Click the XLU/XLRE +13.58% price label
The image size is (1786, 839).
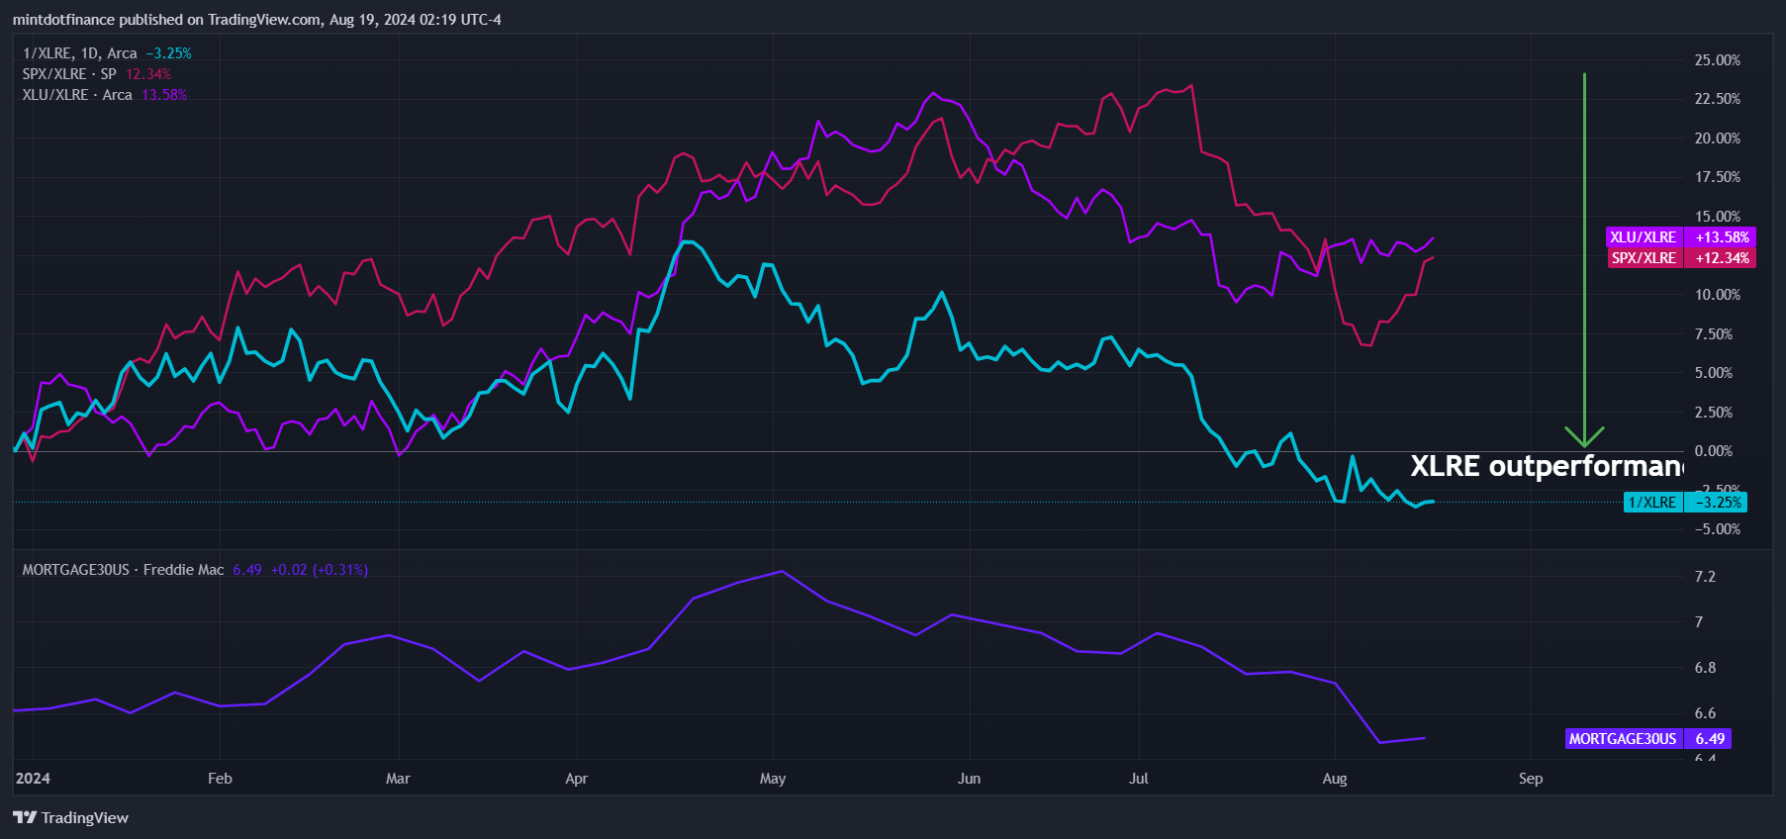point(1680,237)
